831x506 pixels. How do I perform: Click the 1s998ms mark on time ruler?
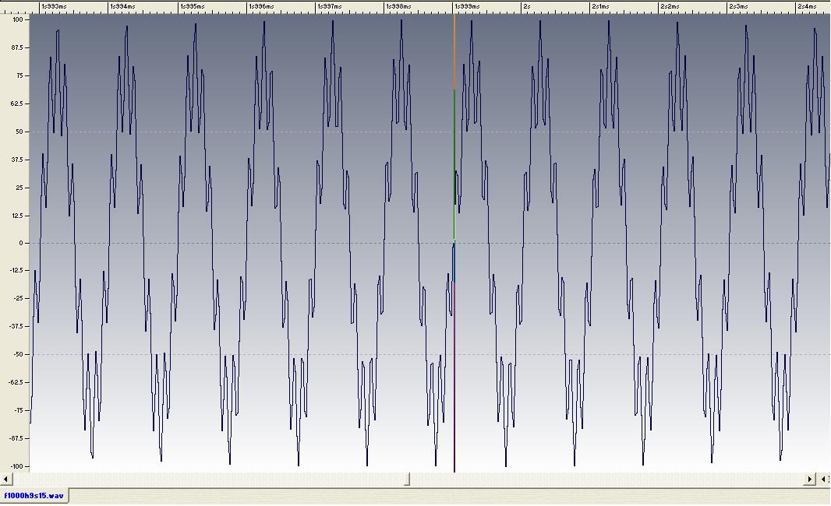(398, 6)
